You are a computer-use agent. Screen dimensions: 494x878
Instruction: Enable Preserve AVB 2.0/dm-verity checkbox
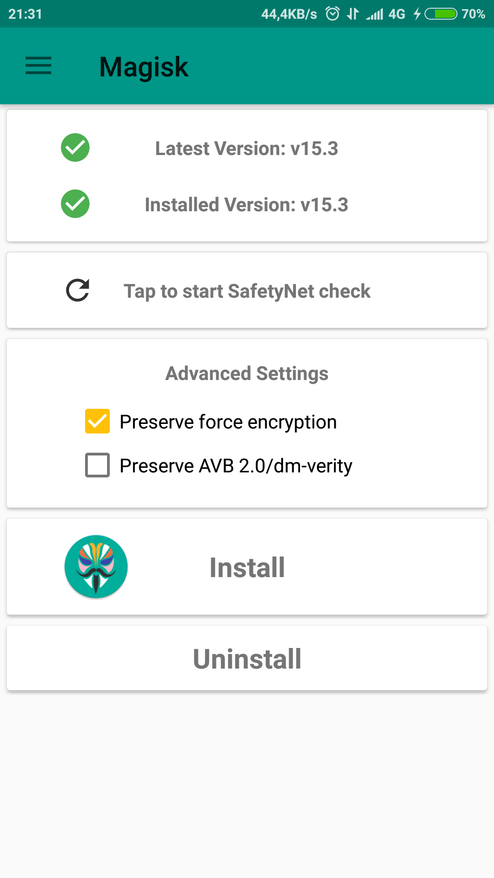(x=97, y=465)
